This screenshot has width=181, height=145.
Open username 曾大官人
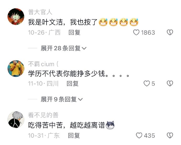click(40, 12)
